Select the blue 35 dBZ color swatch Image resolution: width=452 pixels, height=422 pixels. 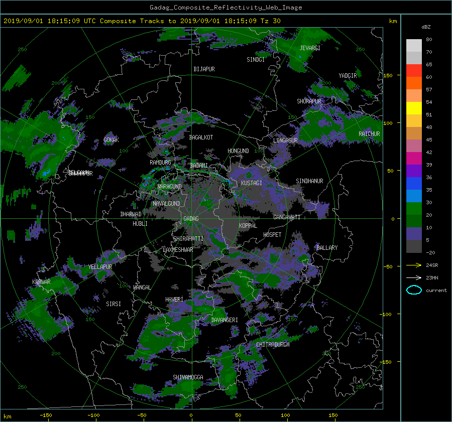(414, 183)
